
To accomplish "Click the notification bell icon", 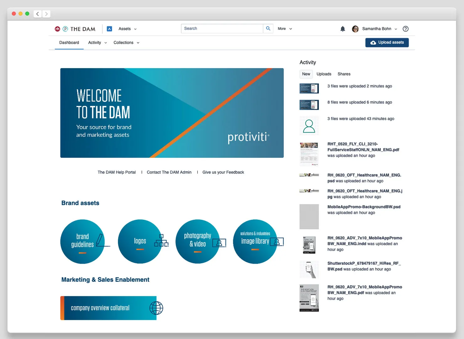I will pos(343,29).
